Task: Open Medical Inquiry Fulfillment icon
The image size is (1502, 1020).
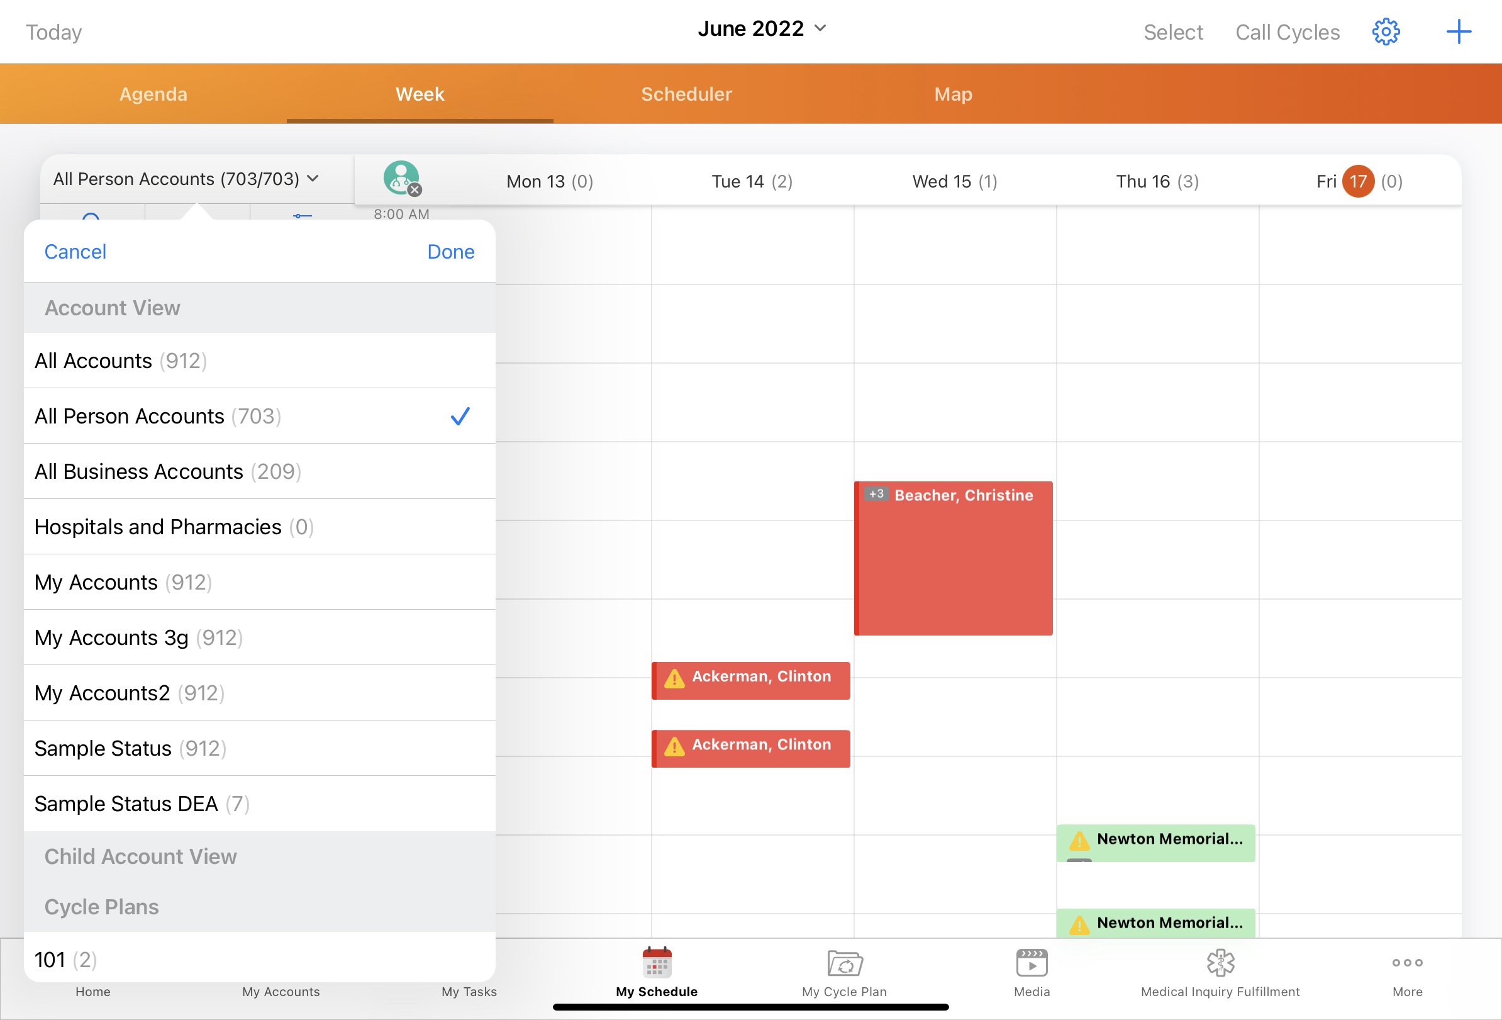Action: pos(1220,963)
